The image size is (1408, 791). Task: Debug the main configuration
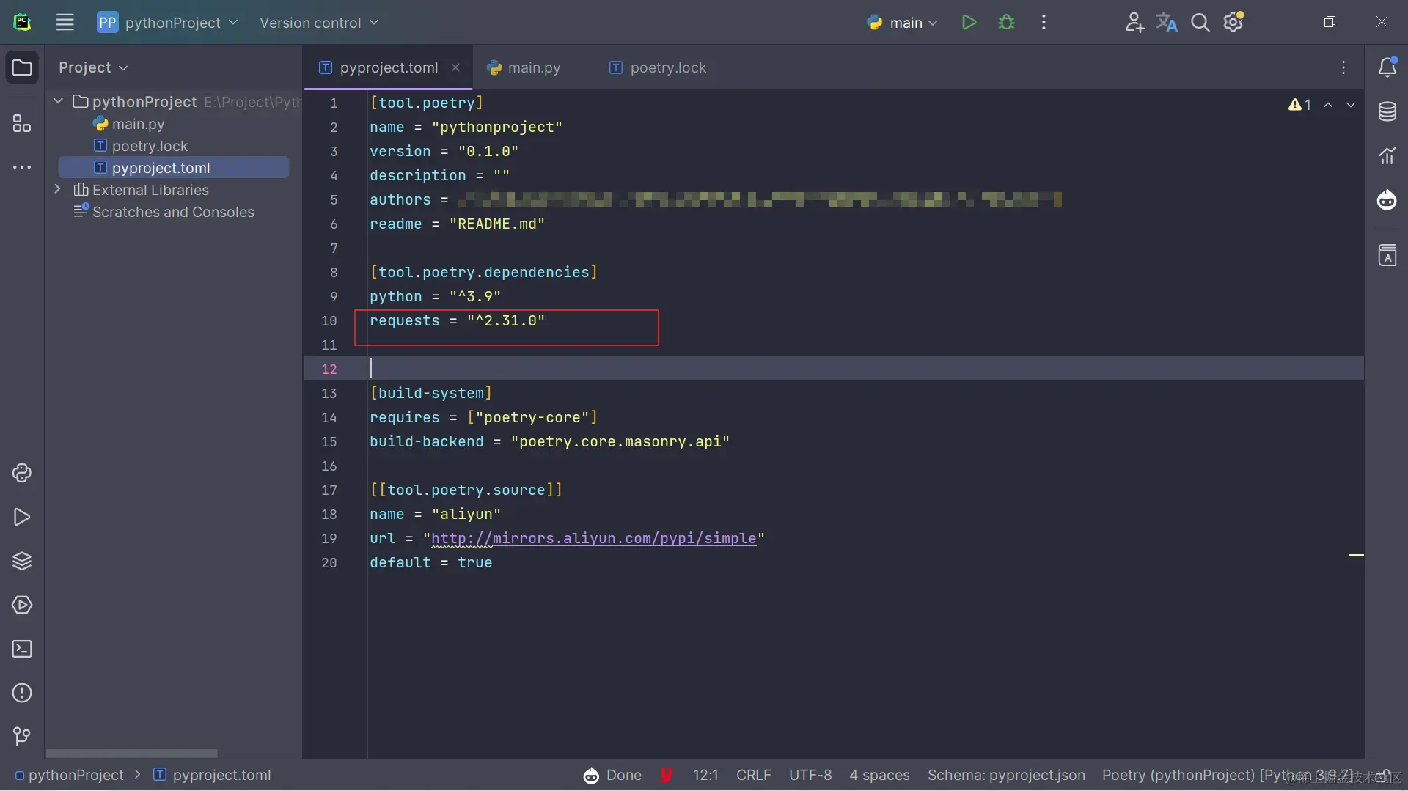coord(1006,23)
